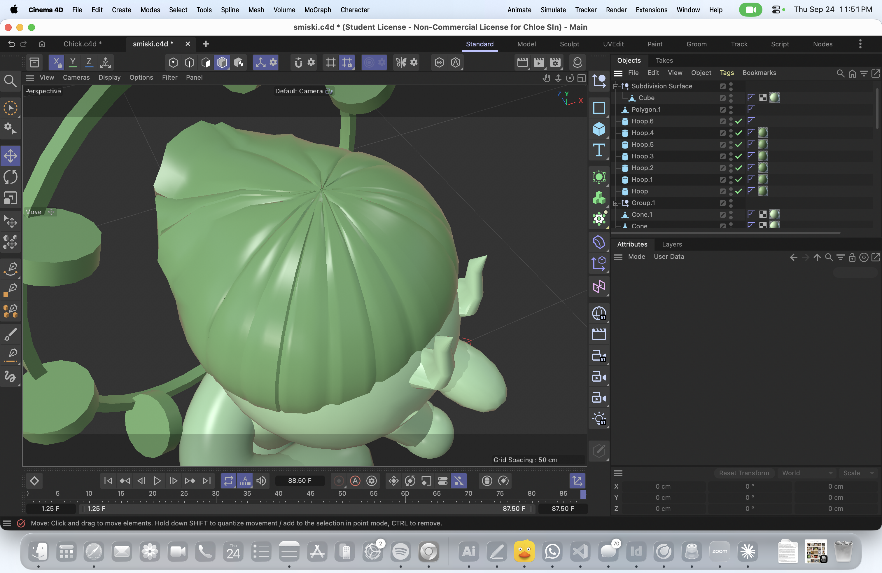This screenshot has height=573, width=882.
Task: Switch to the Sculpt layout tab
Action: 569,44
